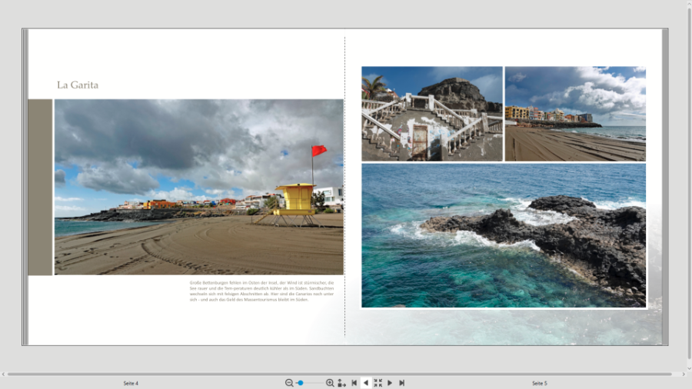Select the lifeguard tower beach photo

tap(198, 187)
